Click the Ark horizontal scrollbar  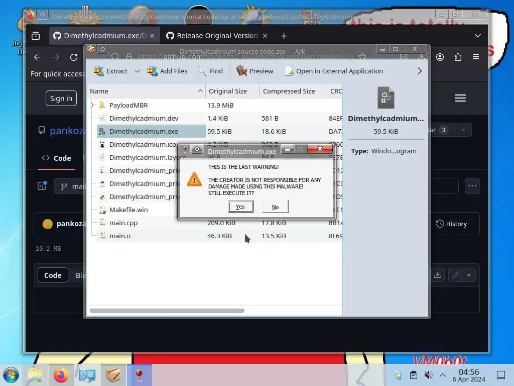coord(167,311)
